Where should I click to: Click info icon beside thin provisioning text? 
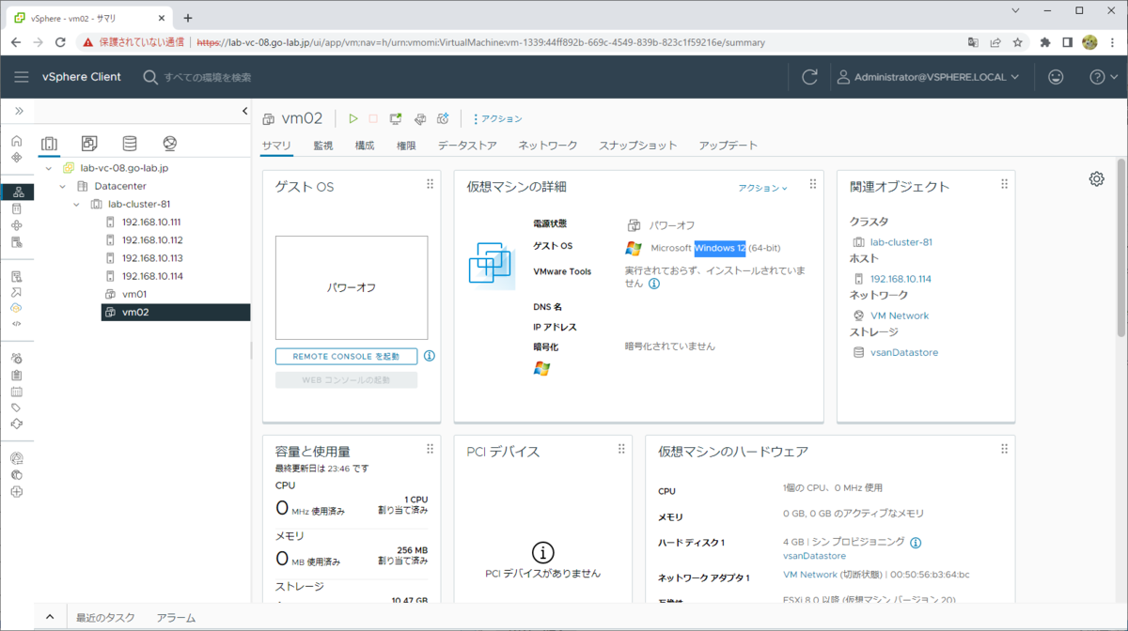pos(916,543)
